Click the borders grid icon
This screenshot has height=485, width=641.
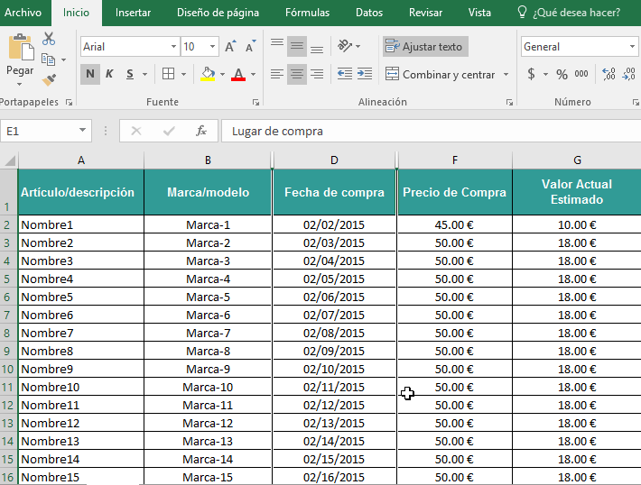click(169, 74)
